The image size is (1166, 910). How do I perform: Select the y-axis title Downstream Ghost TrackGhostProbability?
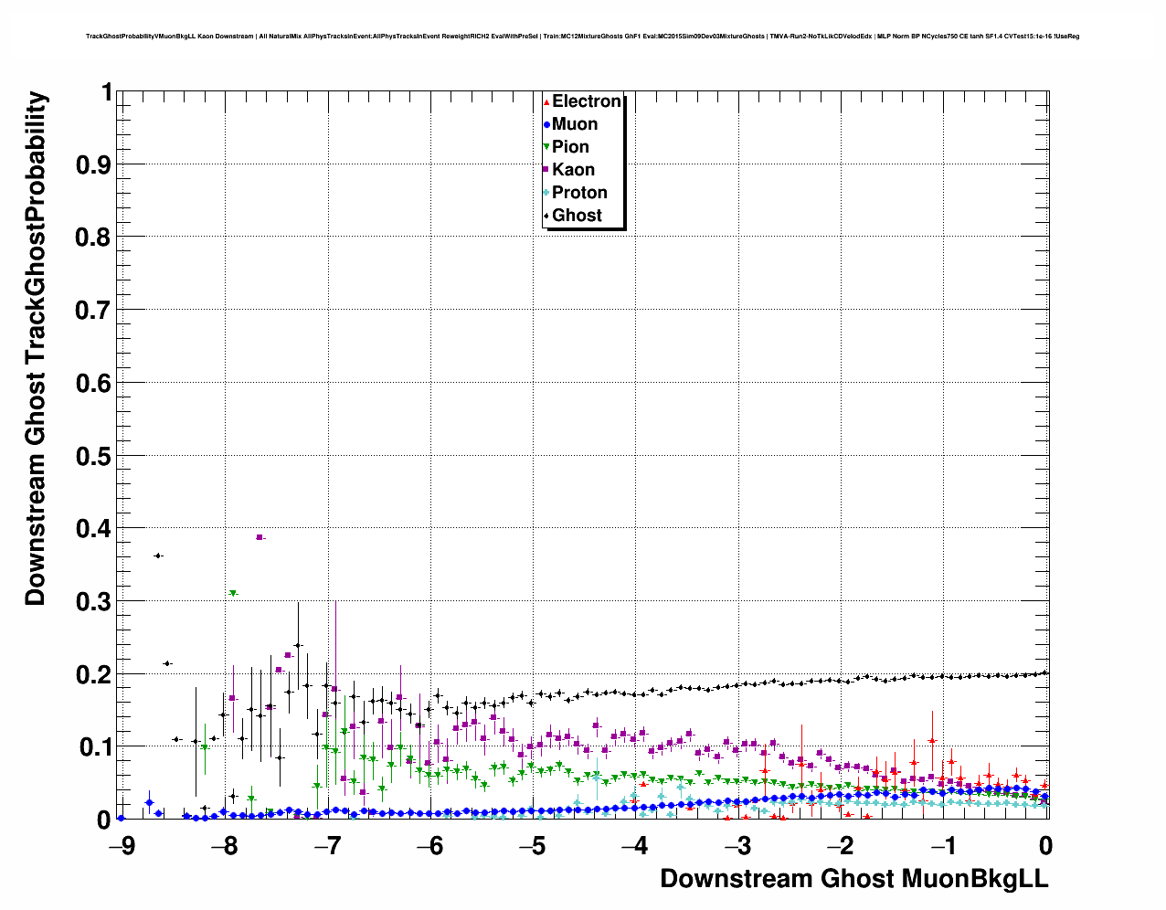tap(35, 348)
